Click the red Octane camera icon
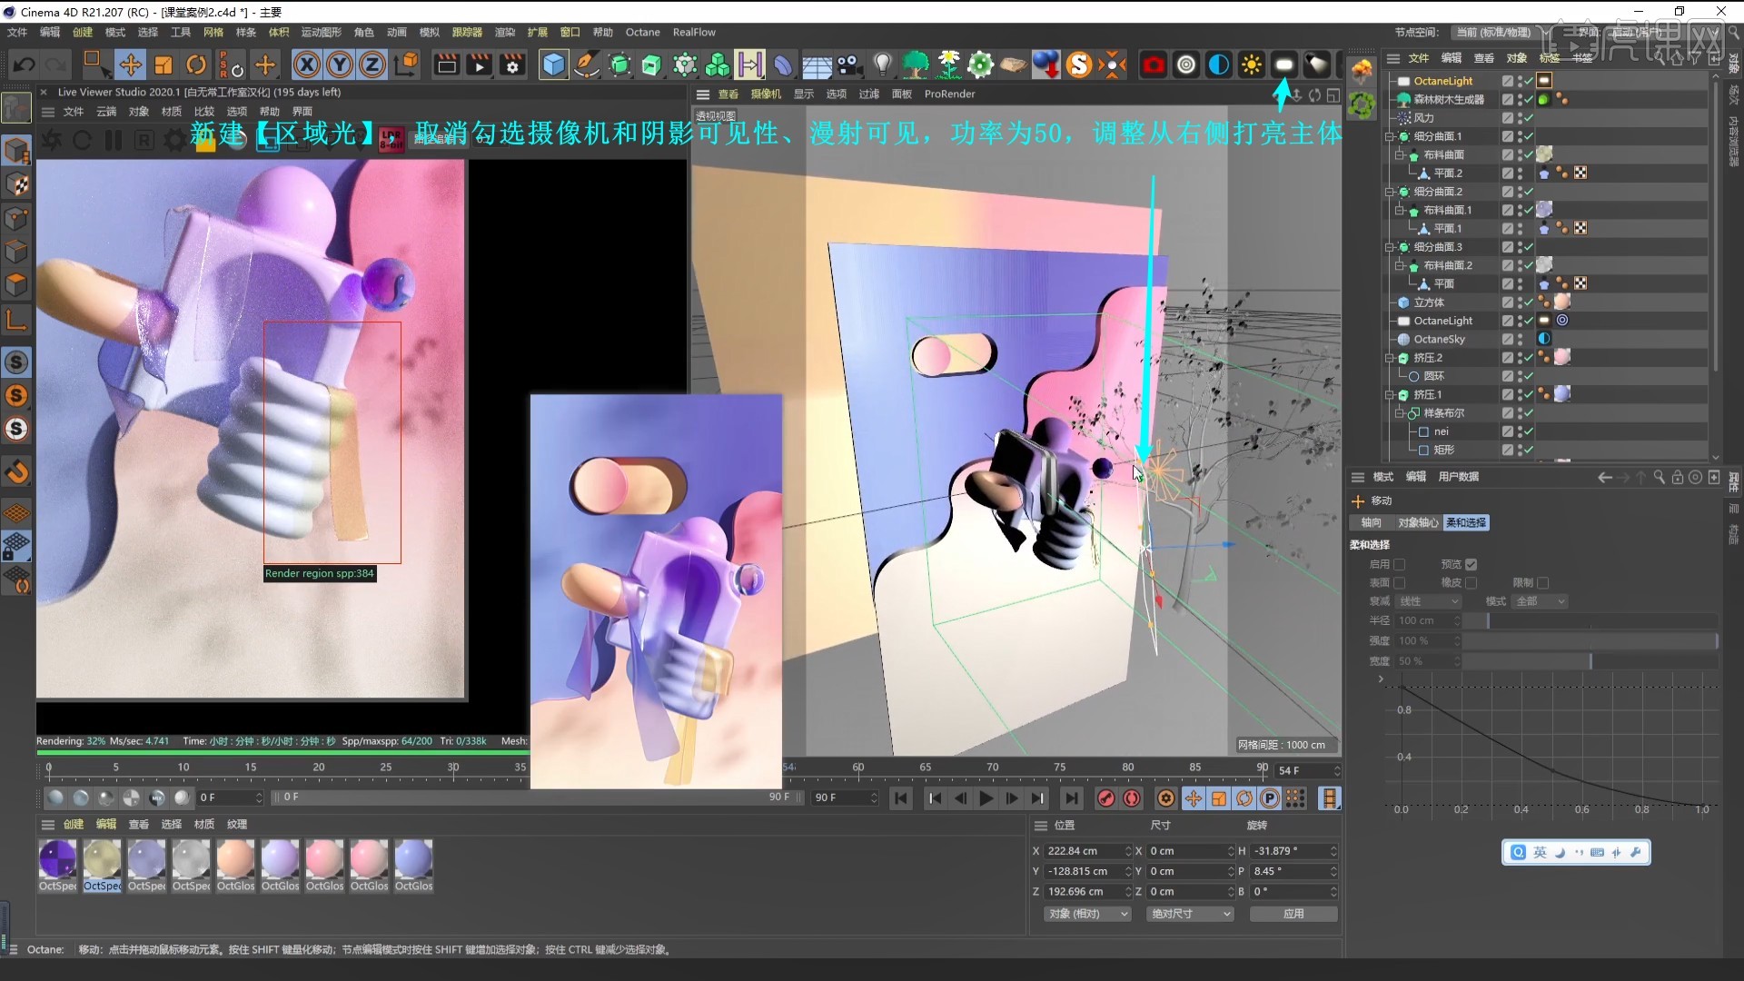The image size is (1744, 981). pos(1153,64)
